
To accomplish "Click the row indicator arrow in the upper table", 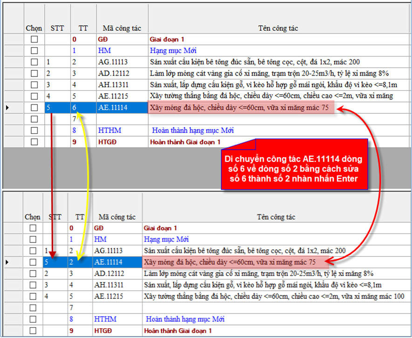I will coord(6,108).
